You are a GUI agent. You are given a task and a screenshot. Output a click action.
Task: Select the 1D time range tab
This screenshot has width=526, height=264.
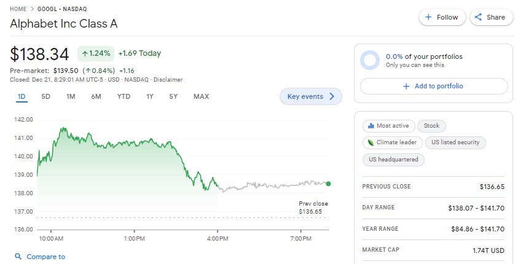(x=22, y=96)
